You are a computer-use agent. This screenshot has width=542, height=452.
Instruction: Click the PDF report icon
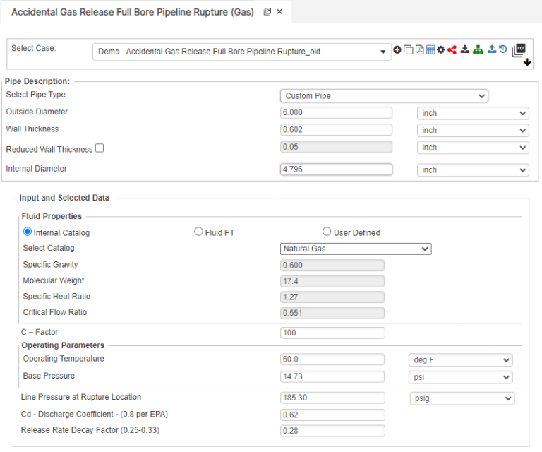coord(419,50)
